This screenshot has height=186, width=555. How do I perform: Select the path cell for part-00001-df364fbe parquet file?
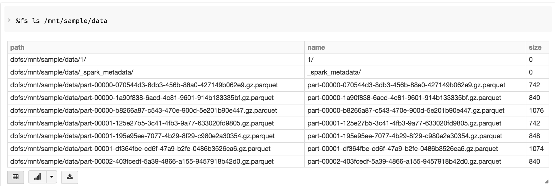tap(140, 149)
